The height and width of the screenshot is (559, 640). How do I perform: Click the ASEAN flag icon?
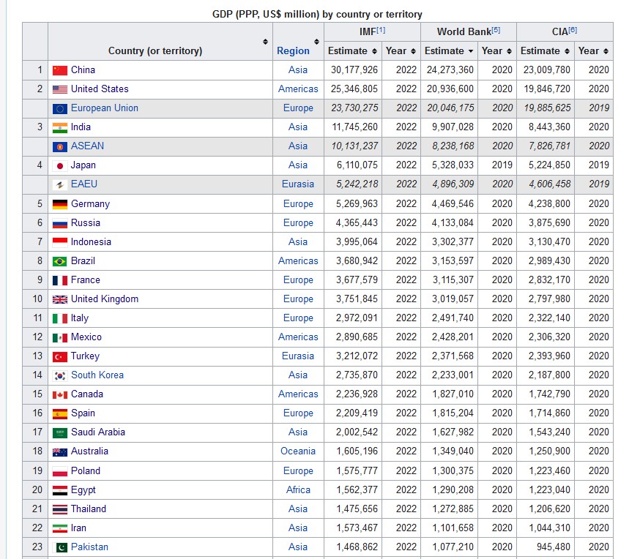tap(59, 146)
